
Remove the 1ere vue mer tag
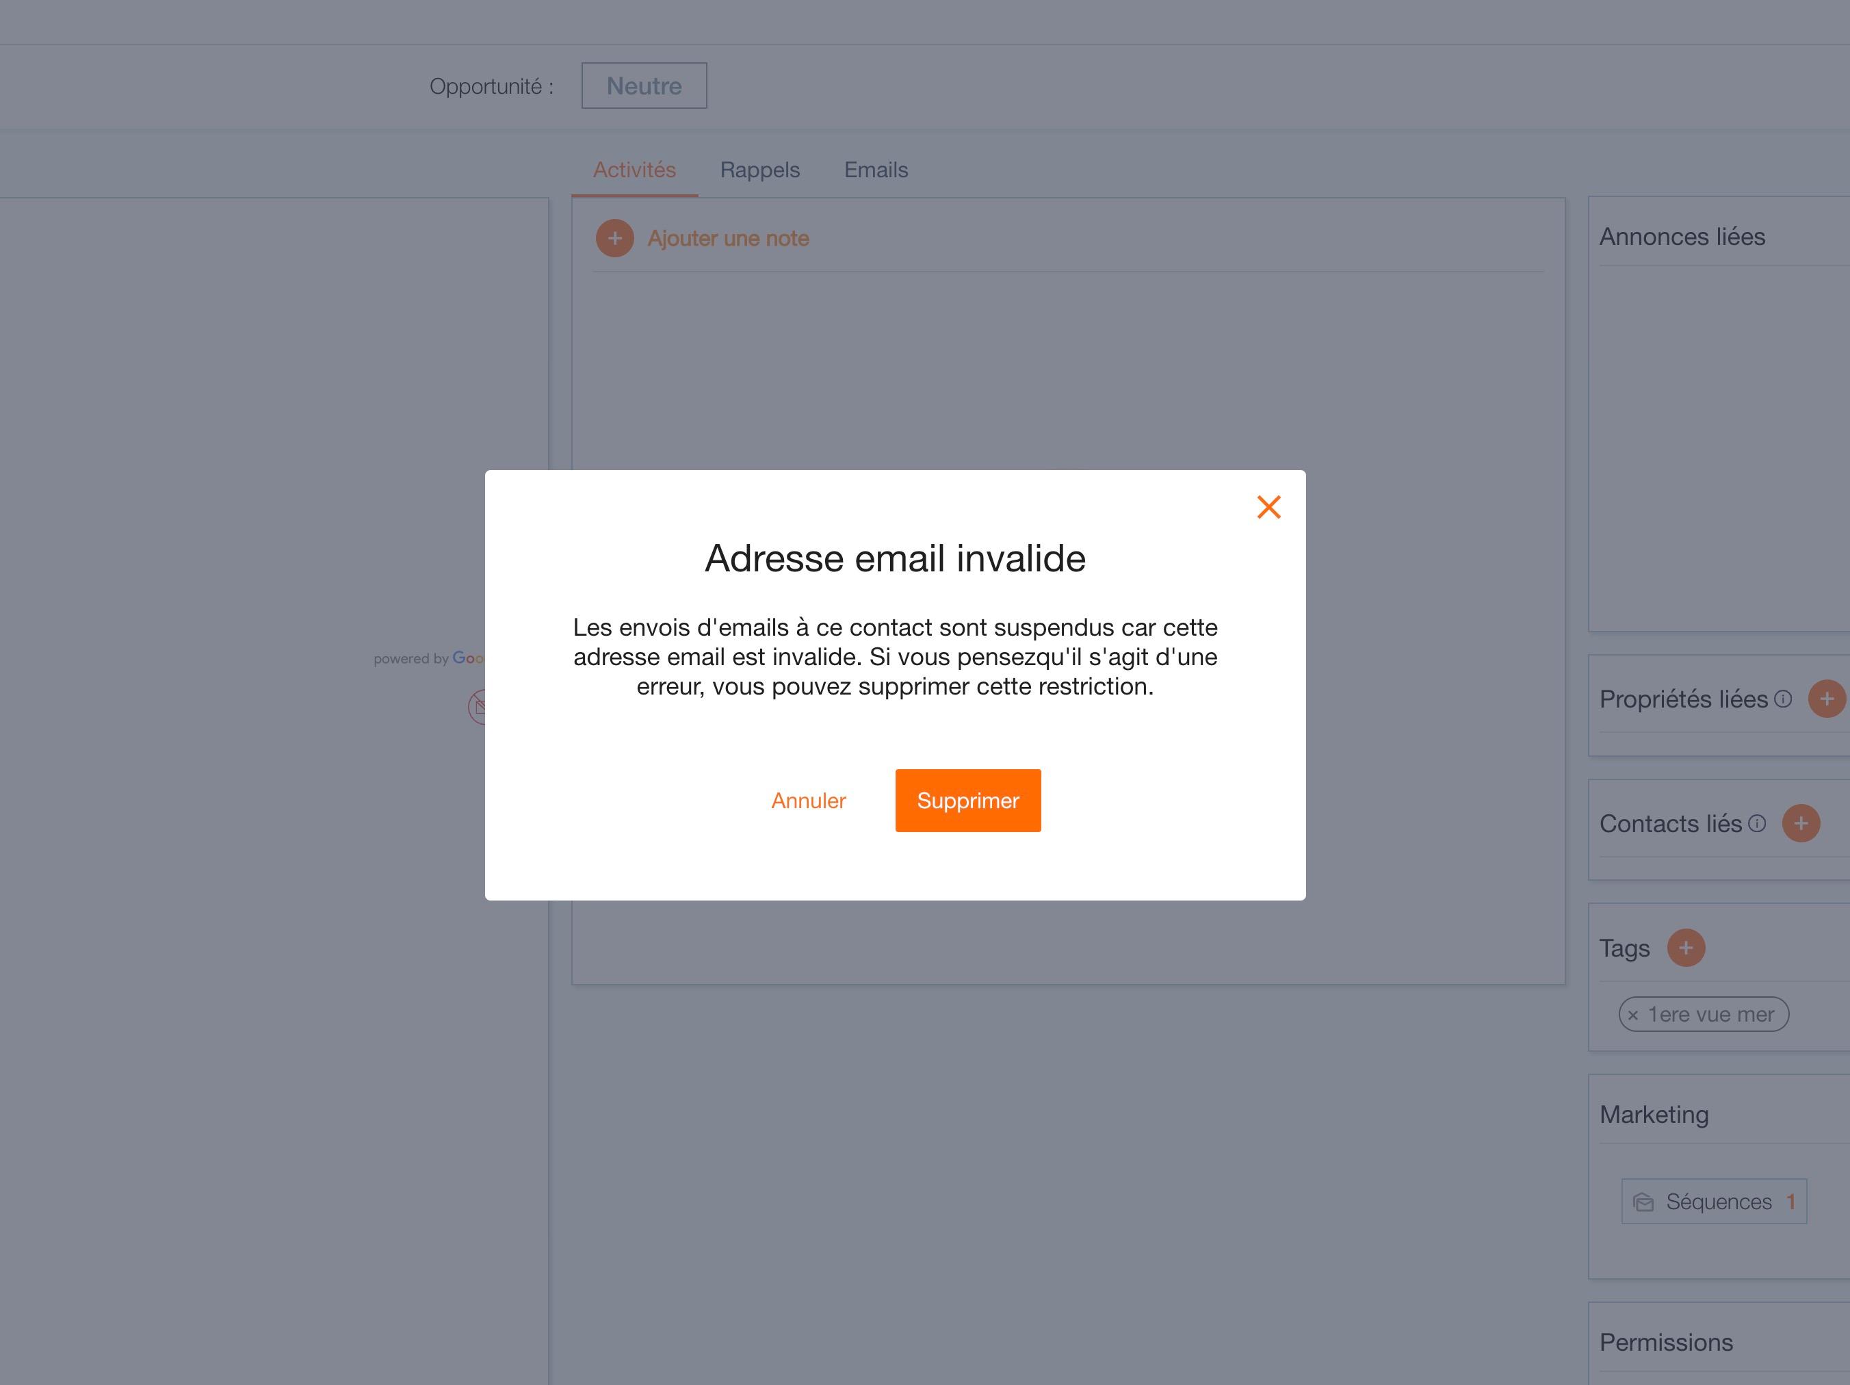point(1632,1015)
